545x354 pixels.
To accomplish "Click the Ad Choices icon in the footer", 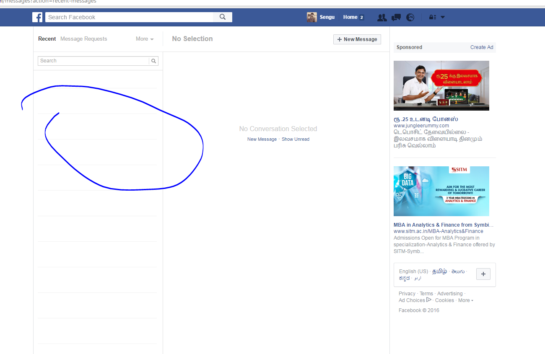I will click(429, 300).
